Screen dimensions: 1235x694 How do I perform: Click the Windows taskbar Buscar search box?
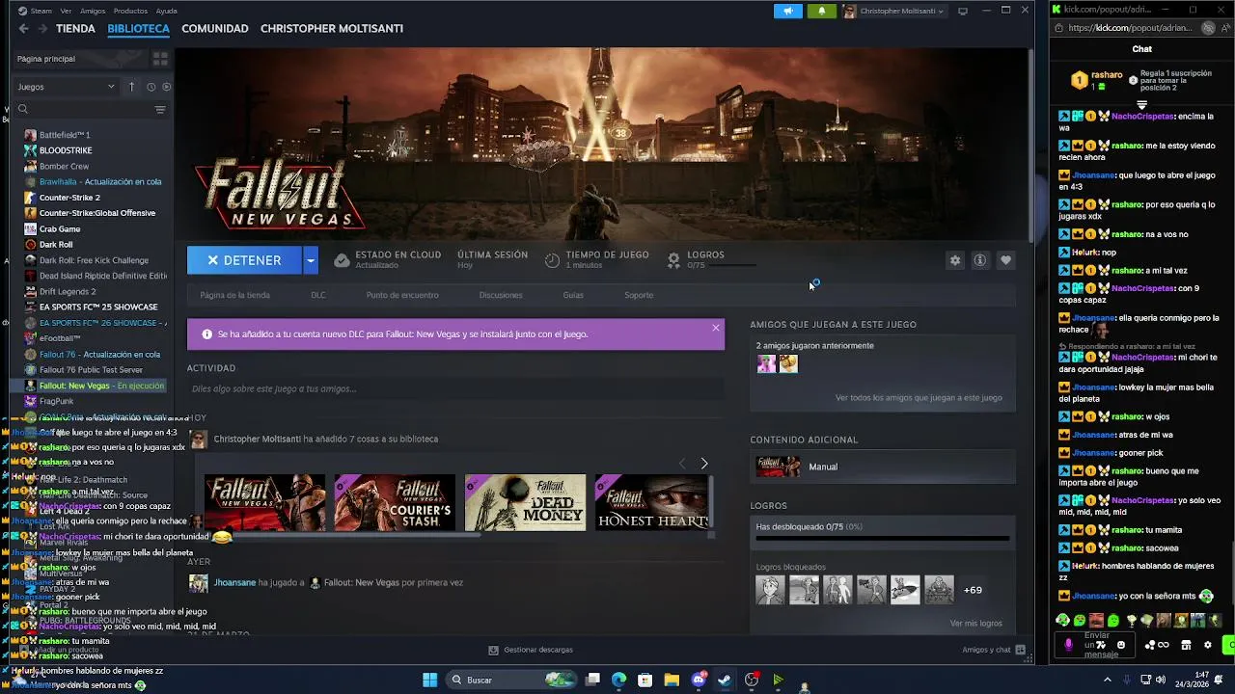coord(511,680)
